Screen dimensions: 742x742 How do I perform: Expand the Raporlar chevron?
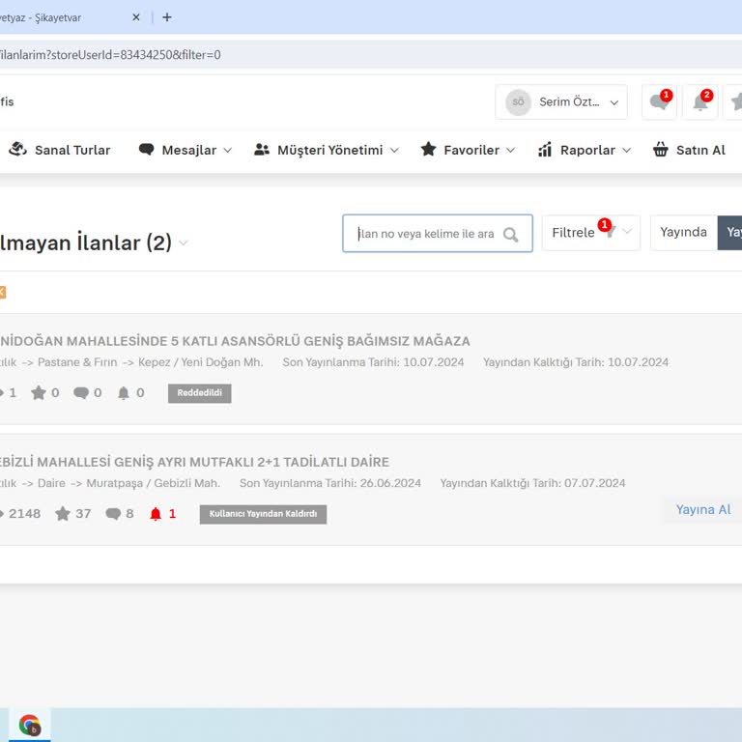point(626,151)
